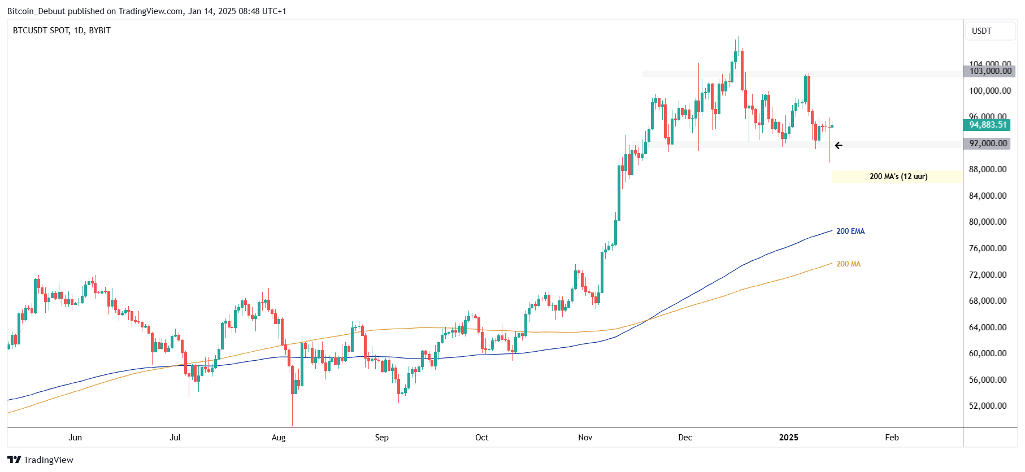Click 52,000.00 on the price axis
Screen dimensions: 1025x472
(988, 406)
